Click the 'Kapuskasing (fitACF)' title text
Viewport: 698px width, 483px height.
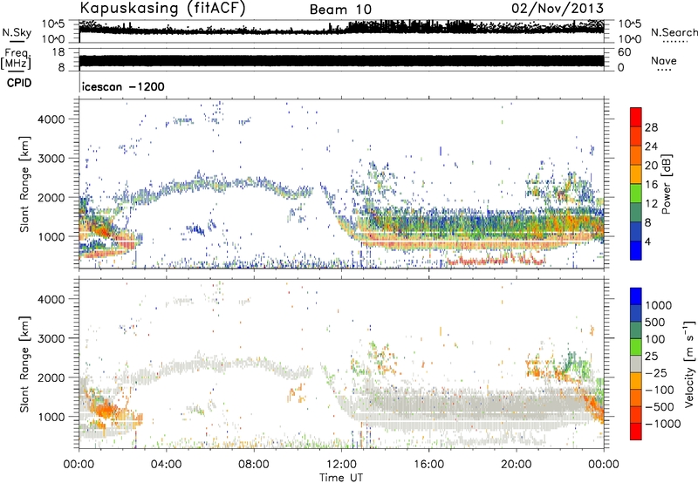162,8
